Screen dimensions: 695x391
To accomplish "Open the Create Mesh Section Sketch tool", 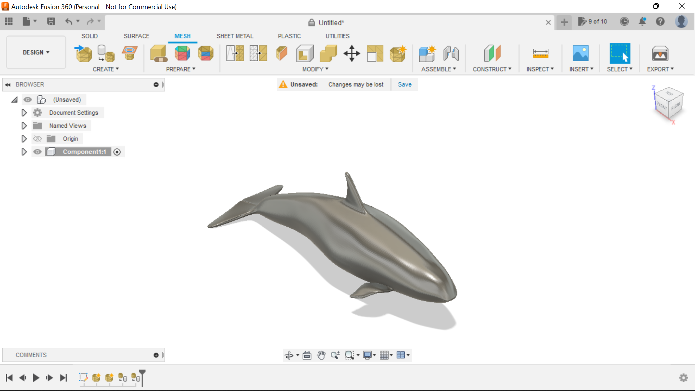I will coord(130,53).
